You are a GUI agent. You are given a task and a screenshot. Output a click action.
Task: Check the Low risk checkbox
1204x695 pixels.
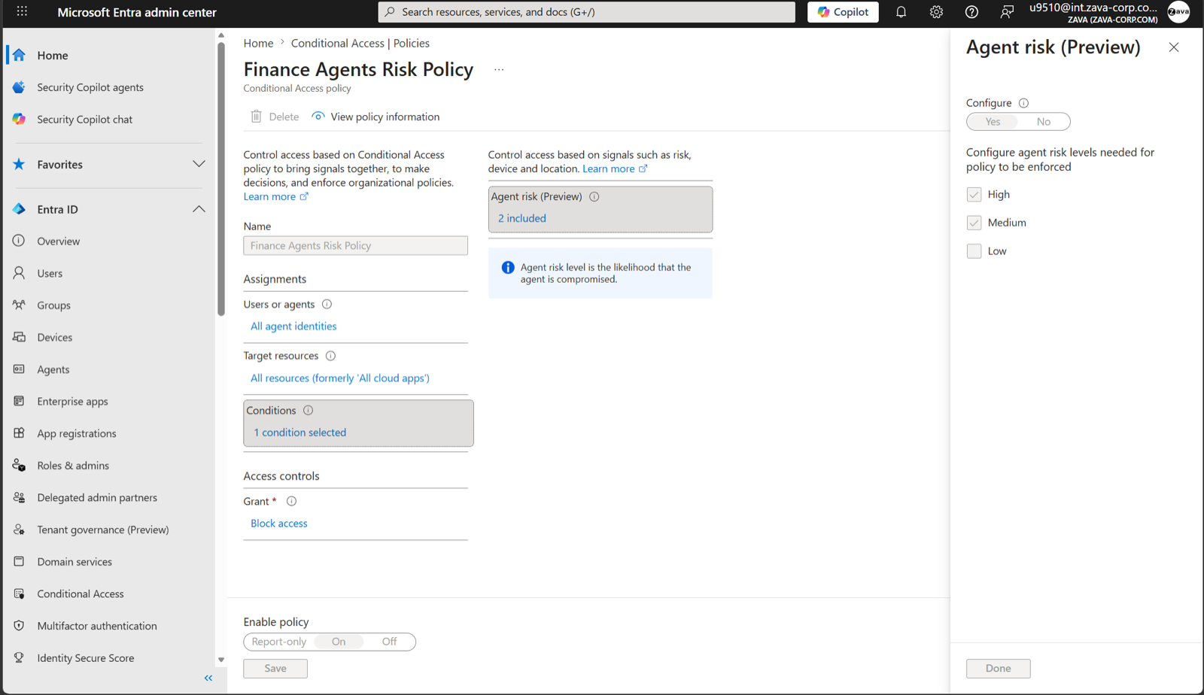coord(974,251)
